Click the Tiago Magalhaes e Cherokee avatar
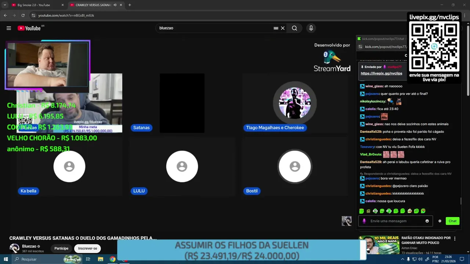This screenshot has height=264, width=470. pos(294,103)
